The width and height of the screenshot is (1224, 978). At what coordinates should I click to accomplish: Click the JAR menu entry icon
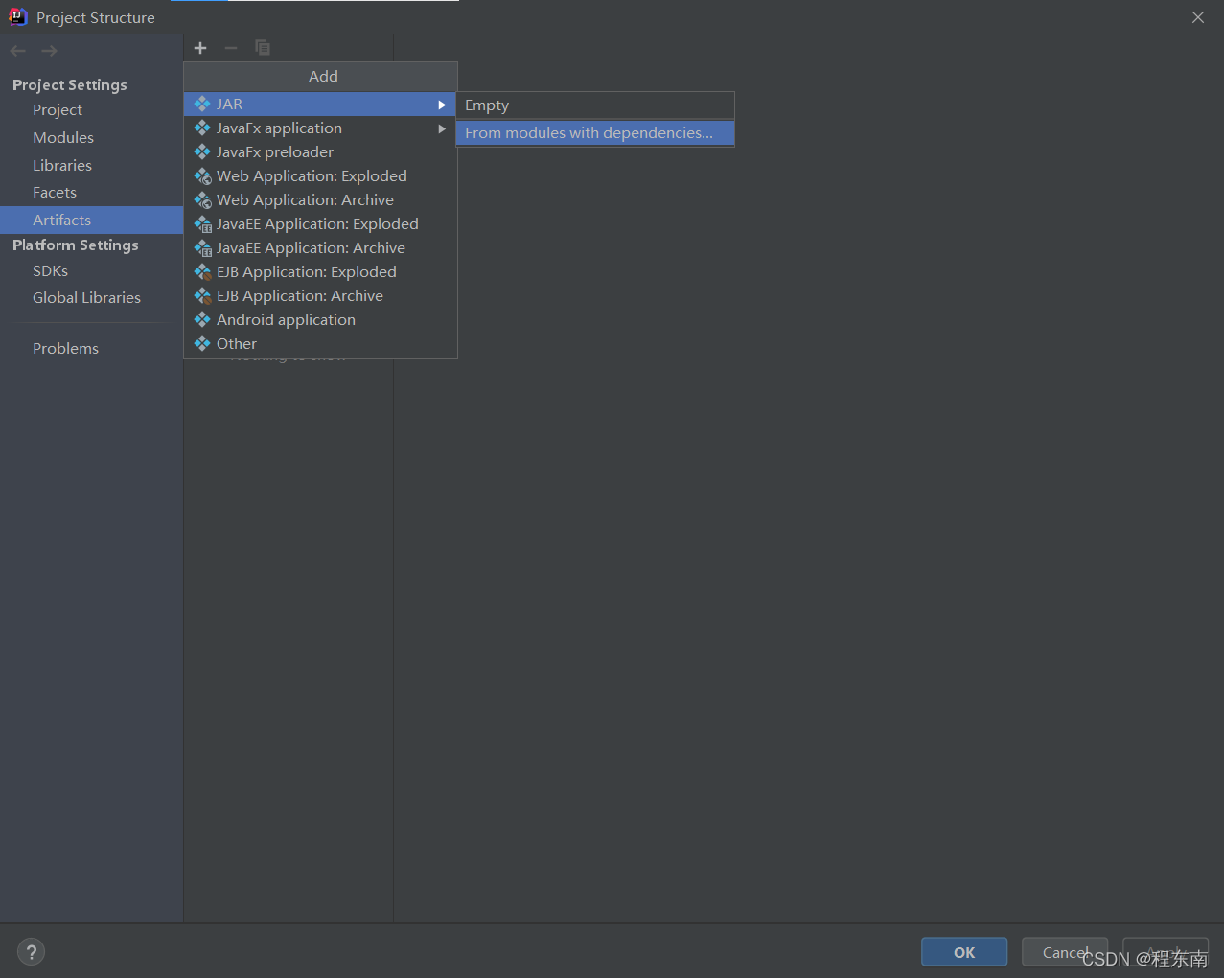pos(202,104)
